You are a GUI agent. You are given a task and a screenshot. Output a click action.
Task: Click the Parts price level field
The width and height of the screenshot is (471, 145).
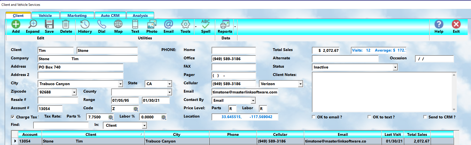(232, 109)
